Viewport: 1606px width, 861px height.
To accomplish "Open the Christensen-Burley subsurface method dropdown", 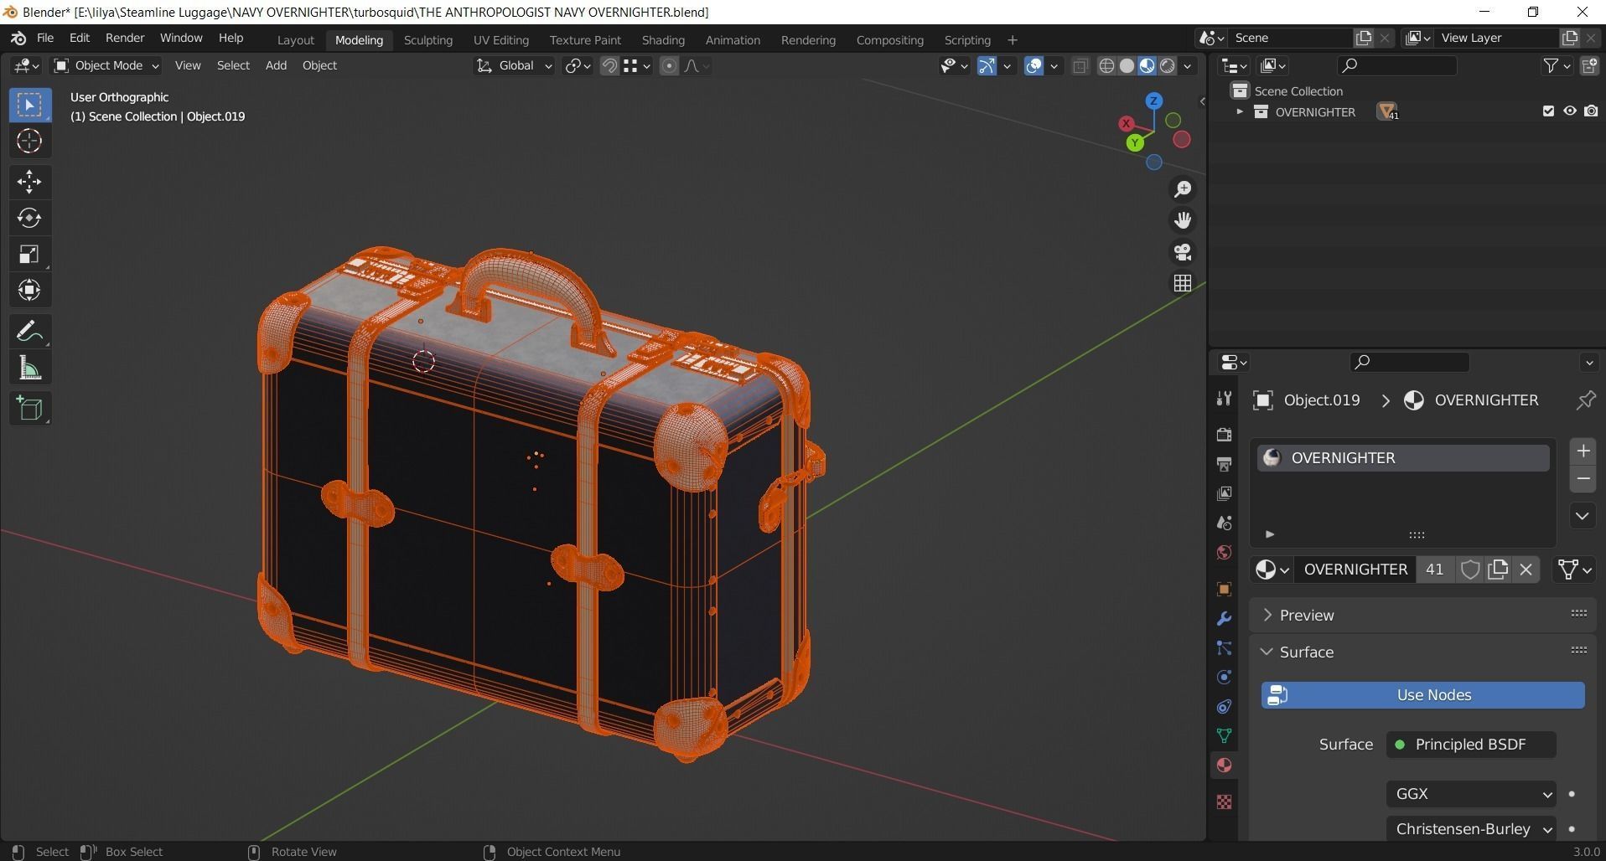I will [1471, 829].
